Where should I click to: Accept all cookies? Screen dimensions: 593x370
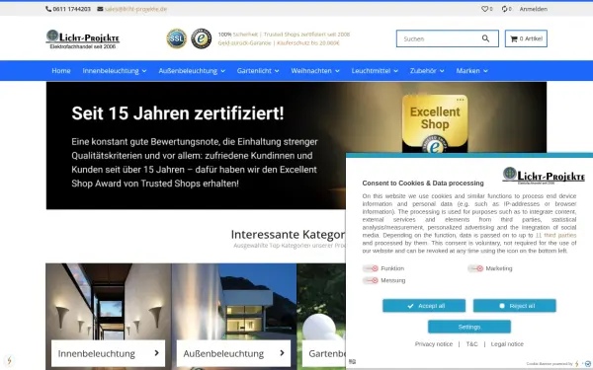(x=424, y=306)
